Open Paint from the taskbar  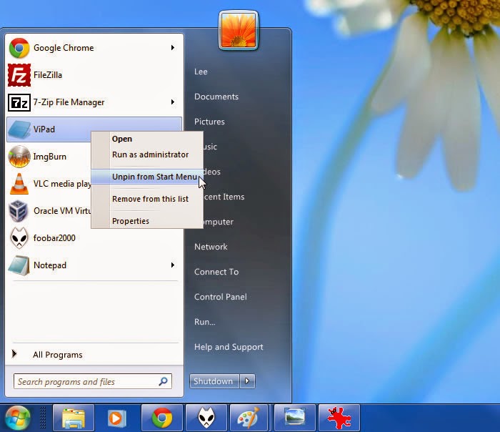[249, 418]
